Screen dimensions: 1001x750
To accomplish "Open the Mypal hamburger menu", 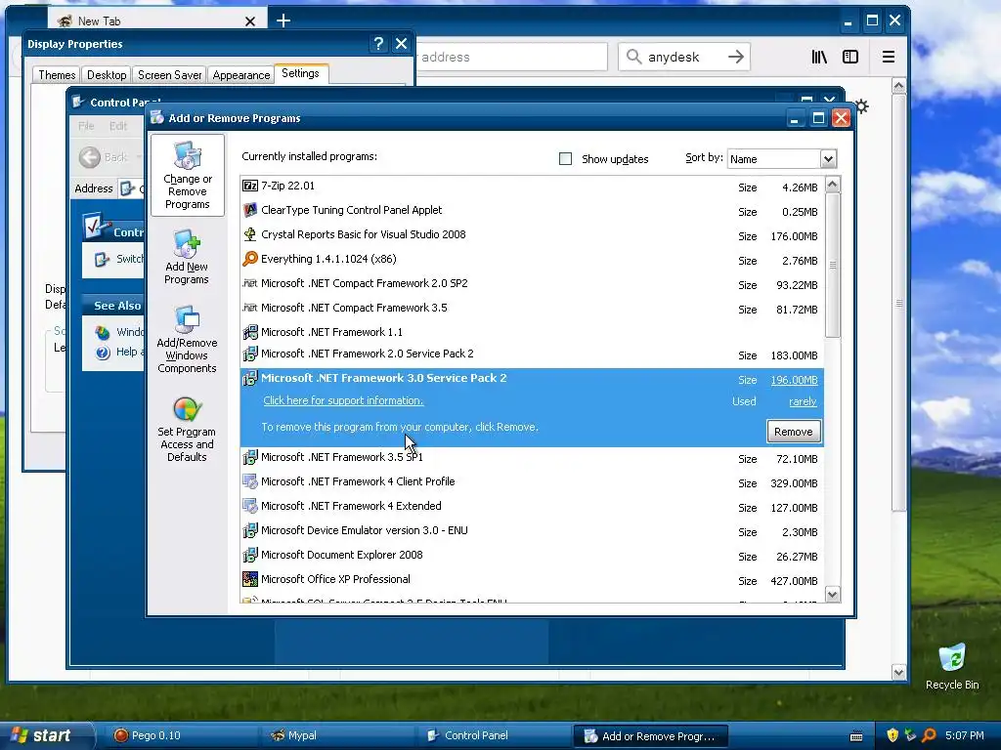I will point(888,57).
